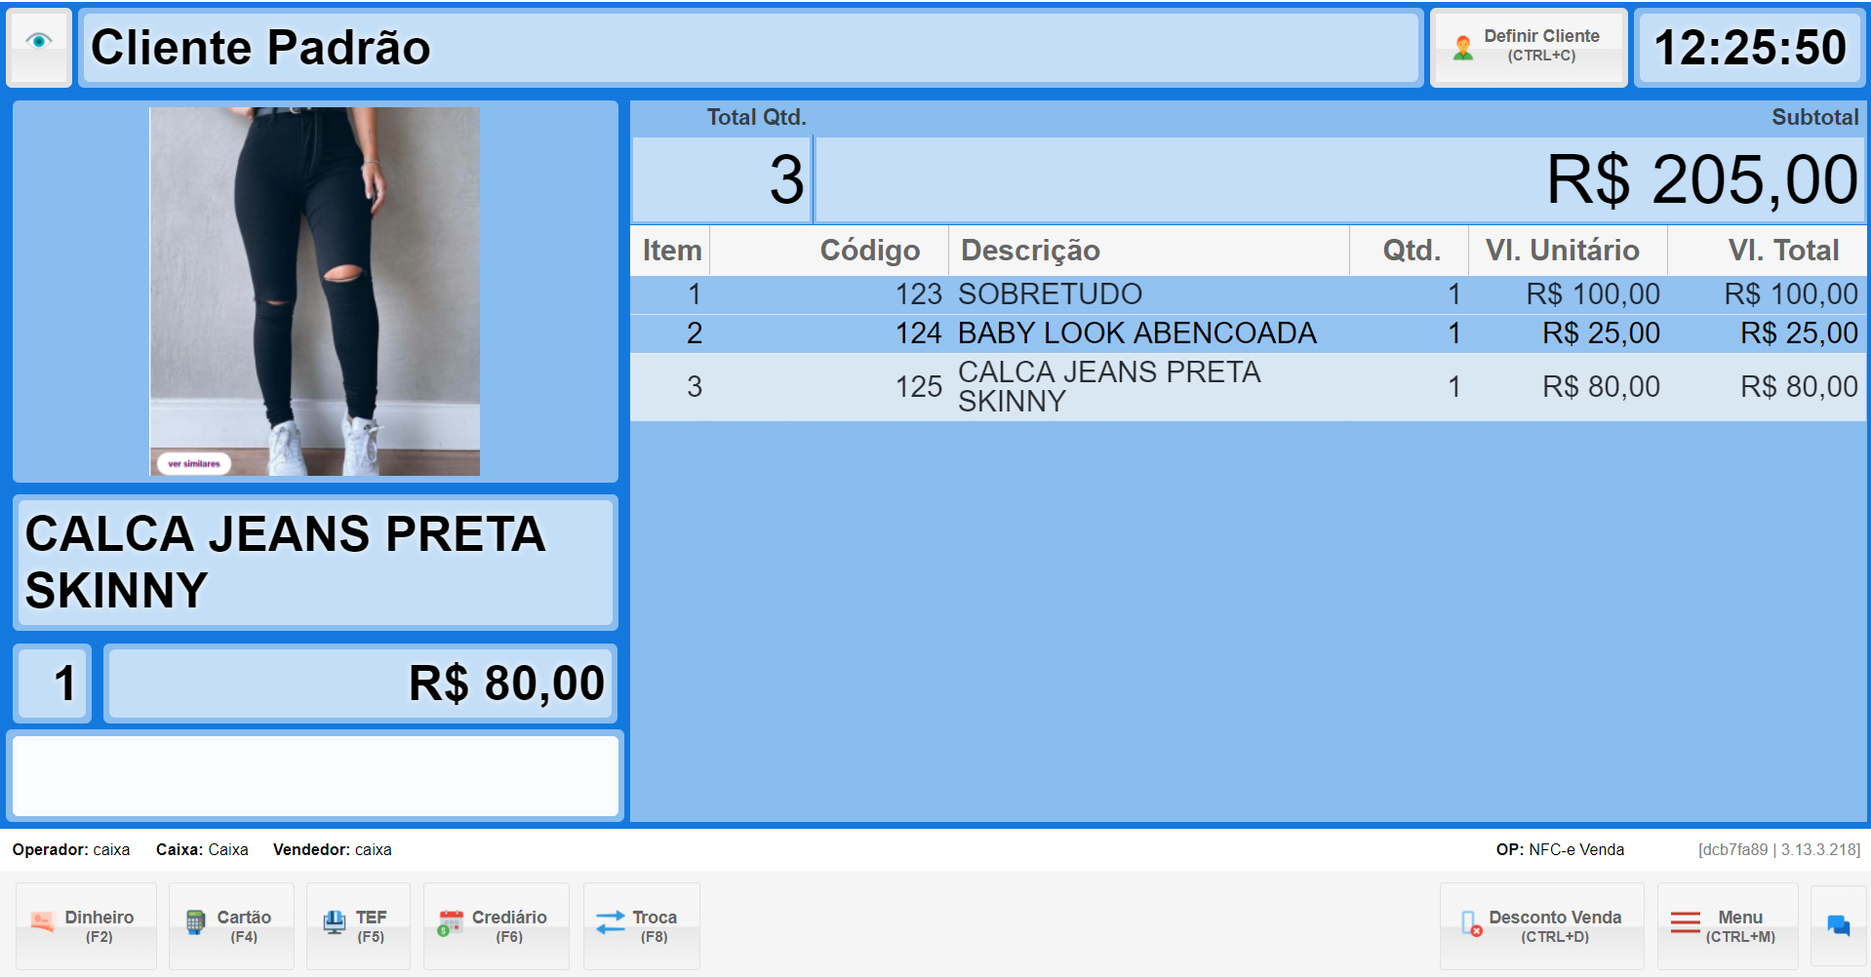Click the Vl. Total column header
Screen dimensions: 1871x977
1767,251
